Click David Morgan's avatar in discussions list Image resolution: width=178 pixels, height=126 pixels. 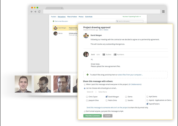(x=56, y=28)
